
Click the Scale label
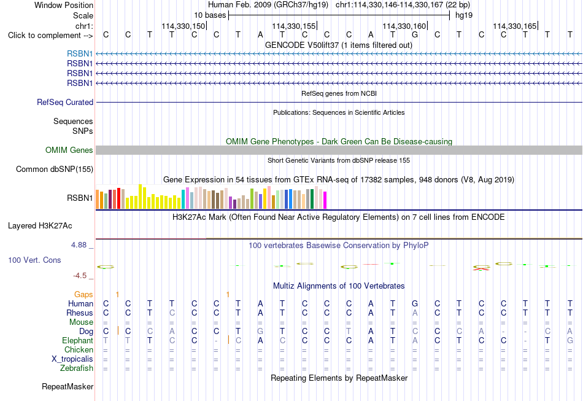click(x=83, y=15)
